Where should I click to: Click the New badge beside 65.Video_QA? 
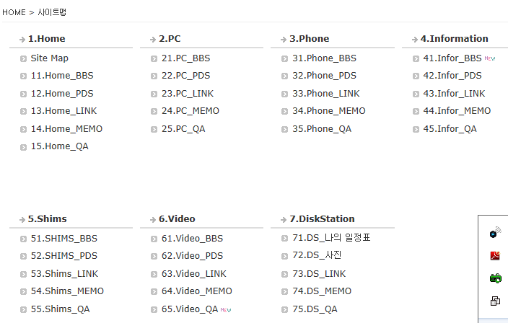pyautogui.click(x=226, y=309)
